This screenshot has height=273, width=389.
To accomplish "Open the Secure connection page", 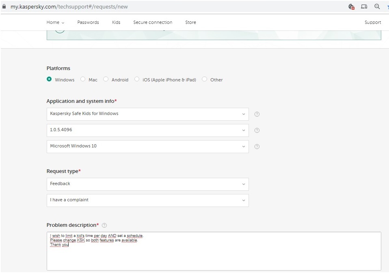I will (x=153, y=23).
